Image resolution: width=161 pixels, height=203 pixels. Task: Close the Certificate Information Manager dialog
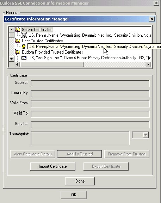[152, 19]
